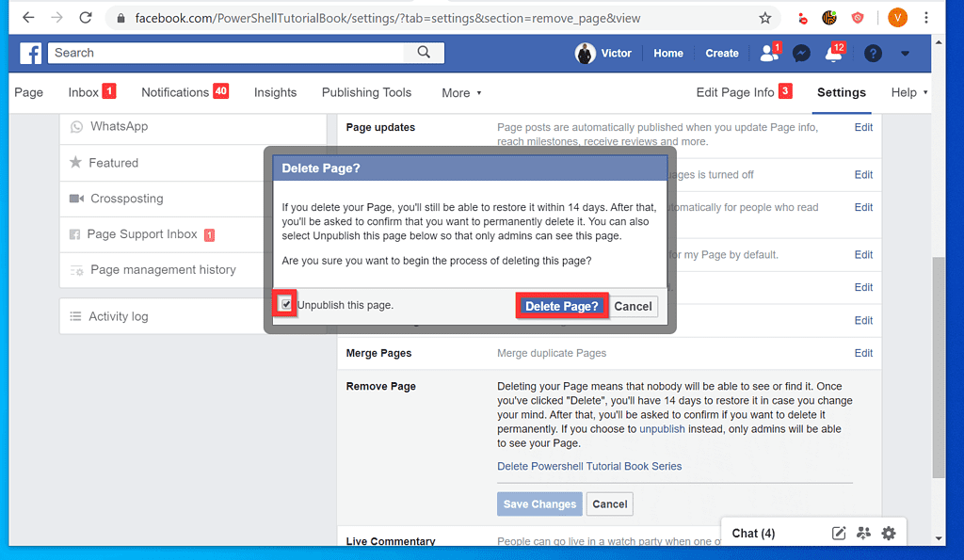Screen dimensions: 964x560
Task: Confirm deletion with the Delete Page button
Action: click(561, 306)
